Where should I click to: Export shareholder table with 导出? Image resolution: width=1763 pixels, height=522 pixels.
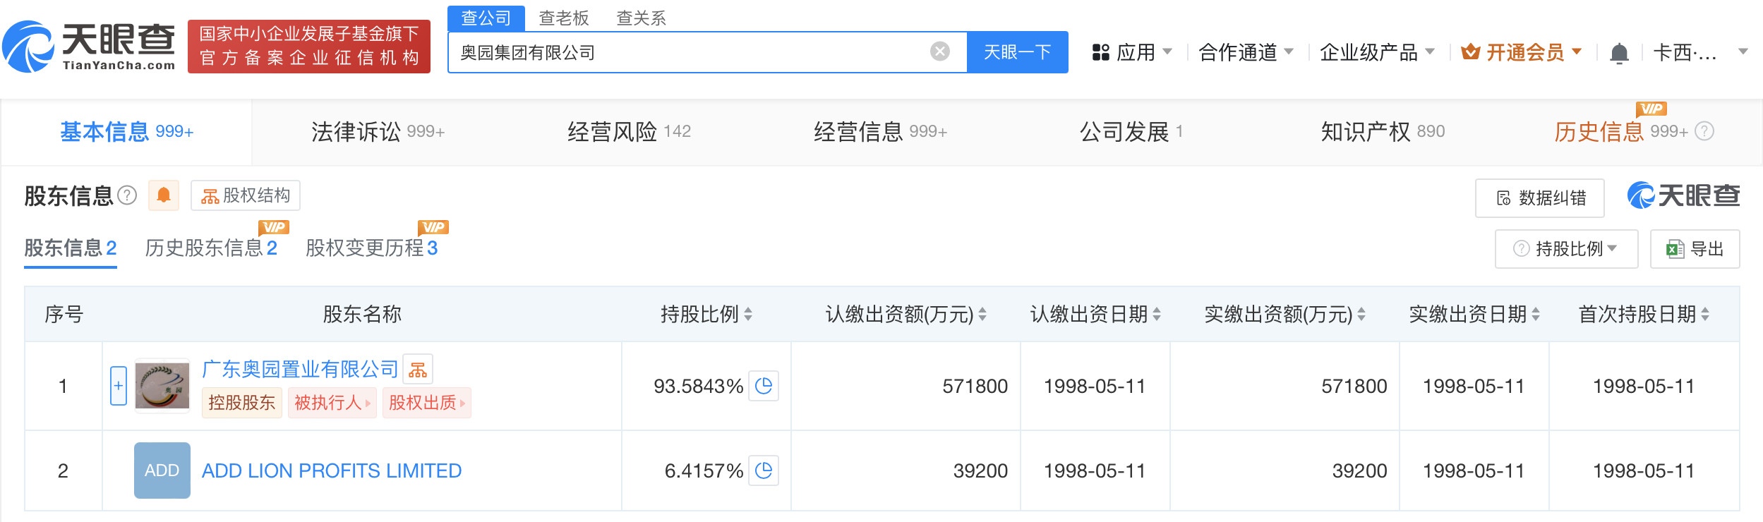click(x=1695, y=249)
